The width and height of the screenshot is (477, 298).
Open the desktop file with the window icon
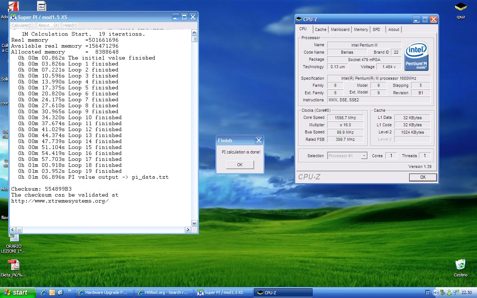coord(42,6)
